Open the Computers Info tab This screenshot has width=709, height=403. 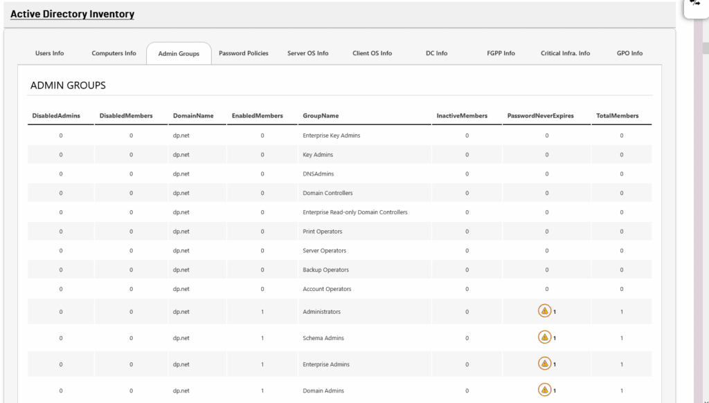114,53
